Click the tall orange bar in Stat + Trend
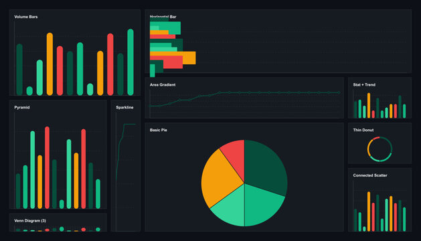 point(369,105)
